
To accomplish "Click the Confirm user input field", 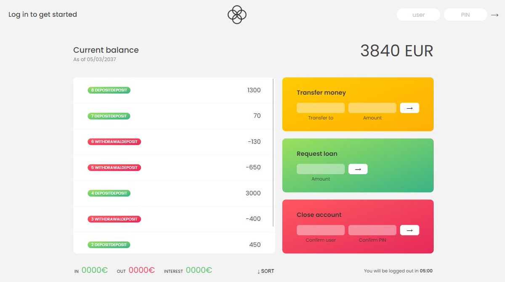I will [x=321, y=230].
